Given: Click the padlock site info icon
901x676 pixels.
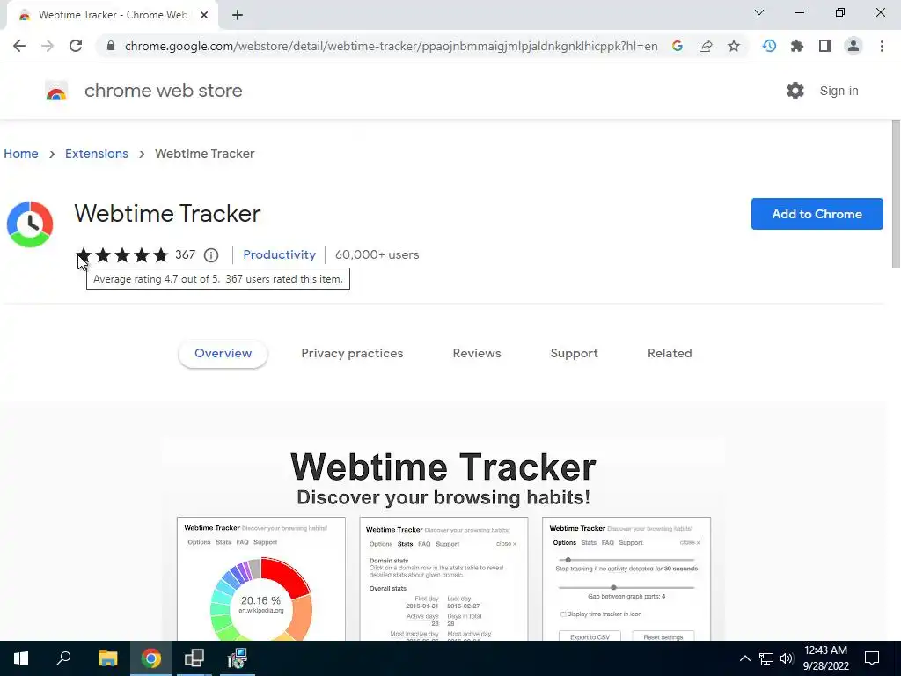Looking at the screenshot, I should (x=111, y=46).
